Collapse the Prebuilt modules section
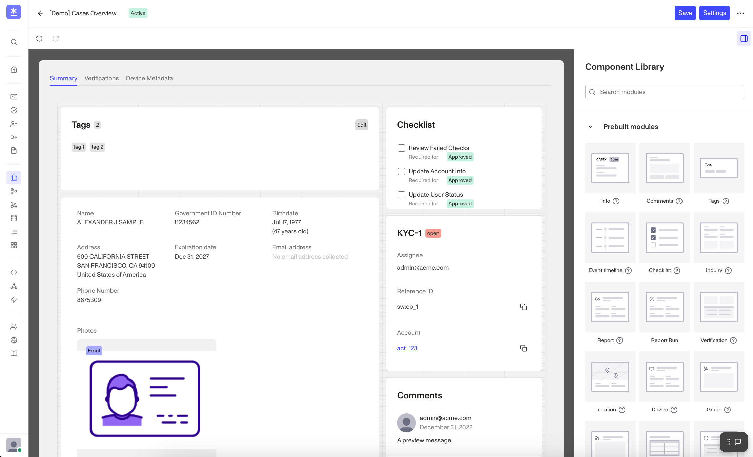The width and height of the screenshot is (753, 457). 590,127
